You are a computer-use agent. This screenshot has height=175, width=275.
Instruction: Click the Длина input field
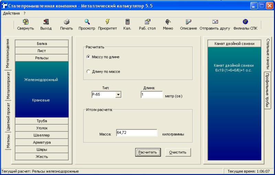[151, 95]
